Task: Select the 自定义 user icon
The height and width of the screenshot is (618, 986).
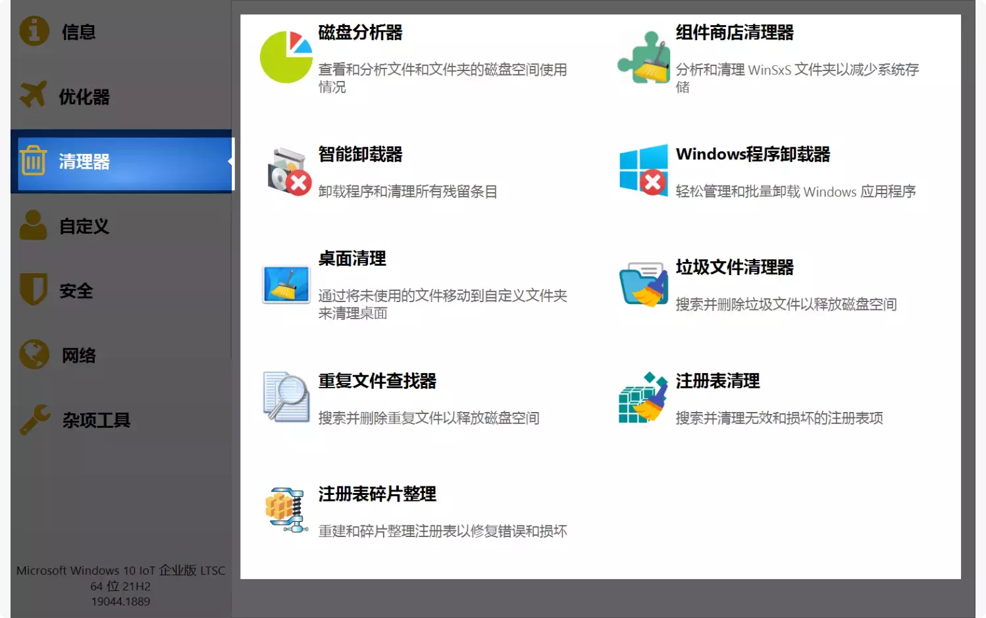Action: (33, 226)
